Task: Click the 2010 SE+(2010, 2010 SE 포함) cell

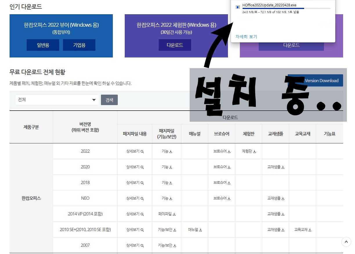Action: (x=85, y=230)
